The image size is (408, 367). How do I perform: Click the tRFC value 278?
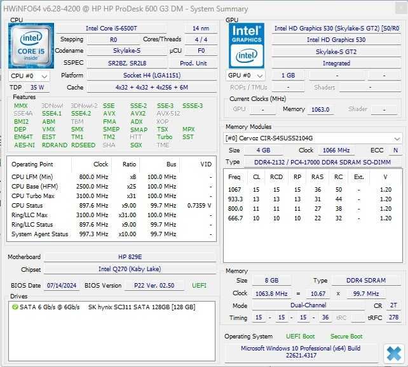point(393,317)
